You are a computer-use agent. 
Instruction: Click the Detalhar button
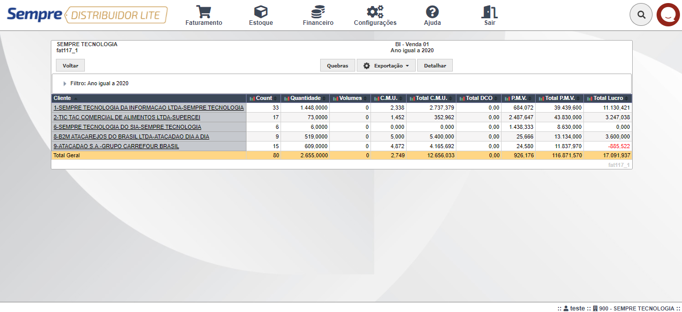(435, 65)
